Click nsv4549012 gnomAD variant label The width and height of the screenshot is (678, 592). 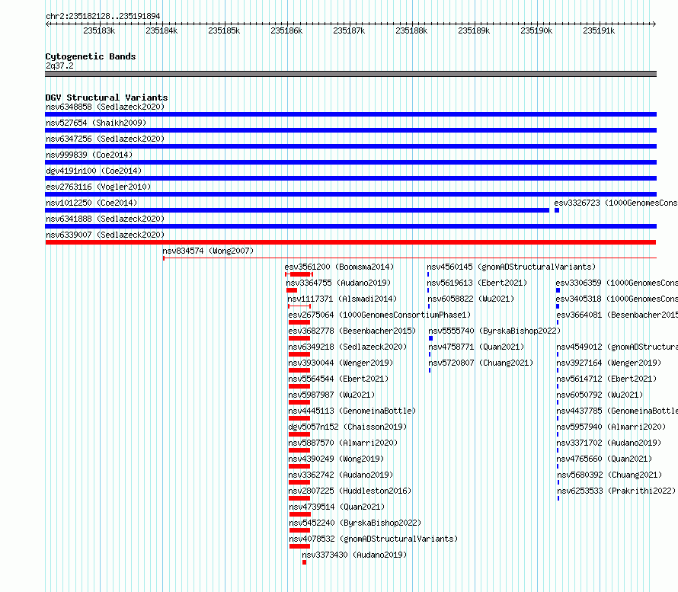(x=617, y=347)
